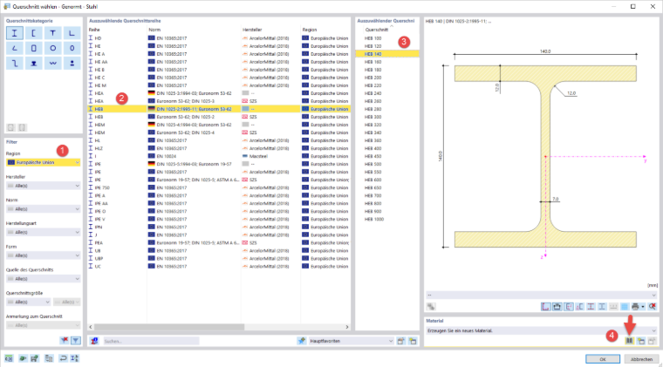Image resolution: width=663 pixels, height=367 pixels.
Task: Select the HEB row with DIN 1025-2:1995-11
Action: click(219, 109)
